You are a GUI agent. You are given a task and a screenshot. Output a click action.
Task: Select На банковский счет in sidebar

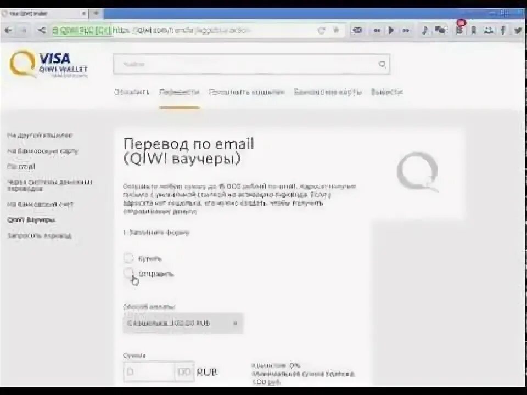(40, 205)
